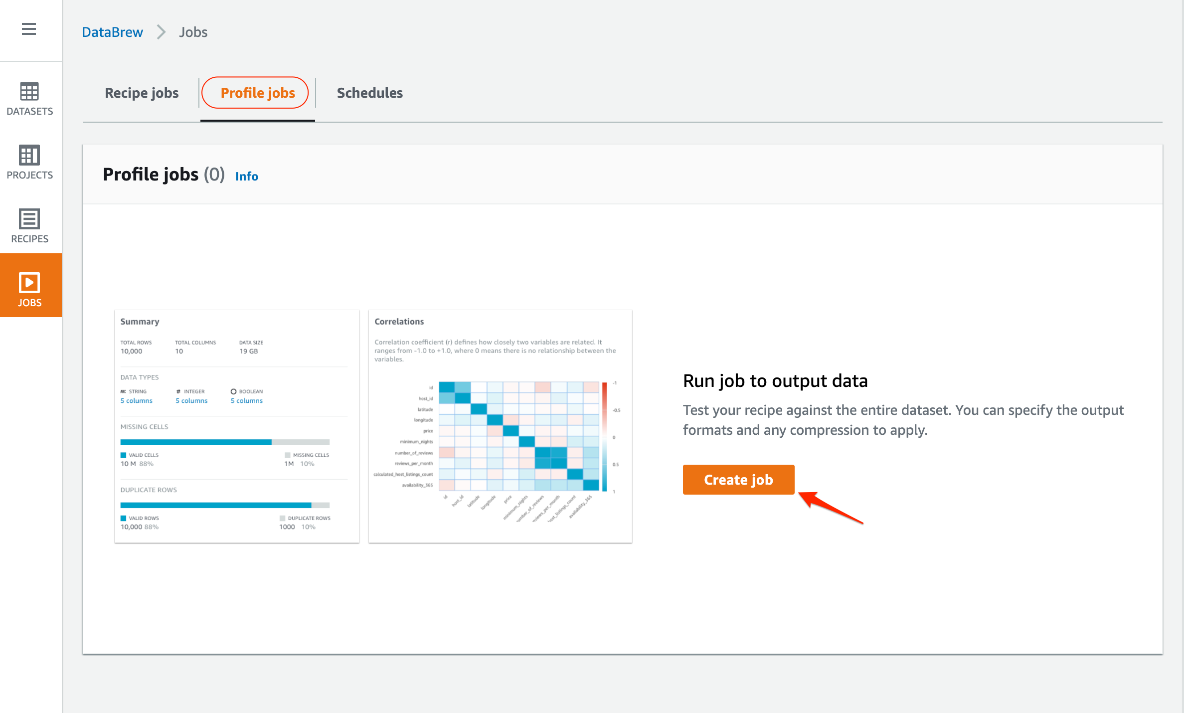The width and height of the screenshot is (1186, 713).
Task: Click the Info link beside Profile jobs
Action: point(246,176)
